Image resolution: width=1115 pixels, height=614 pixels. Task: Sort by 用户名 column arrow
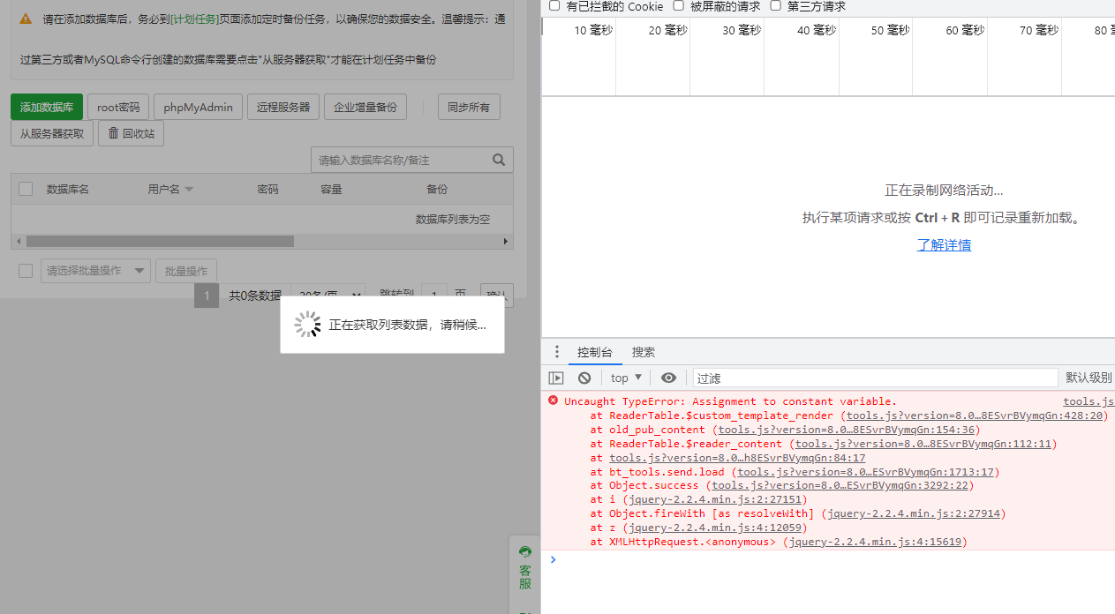[188, 190]
